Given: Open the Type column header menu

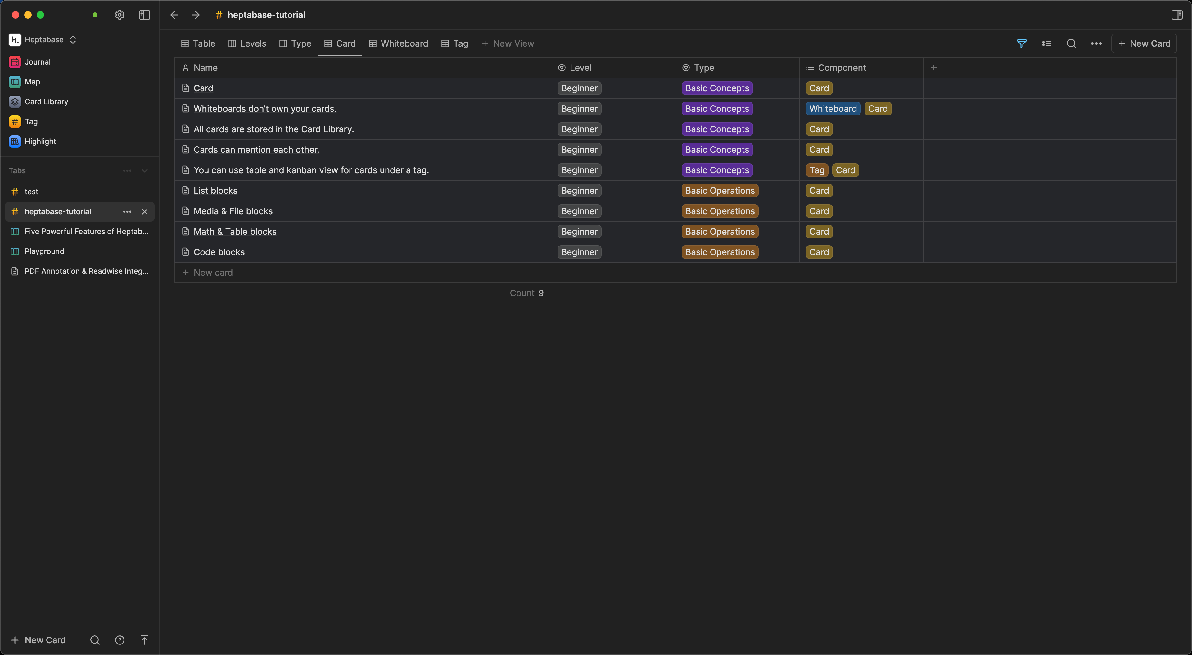Looking at the screenshot, I should [737, 68].
